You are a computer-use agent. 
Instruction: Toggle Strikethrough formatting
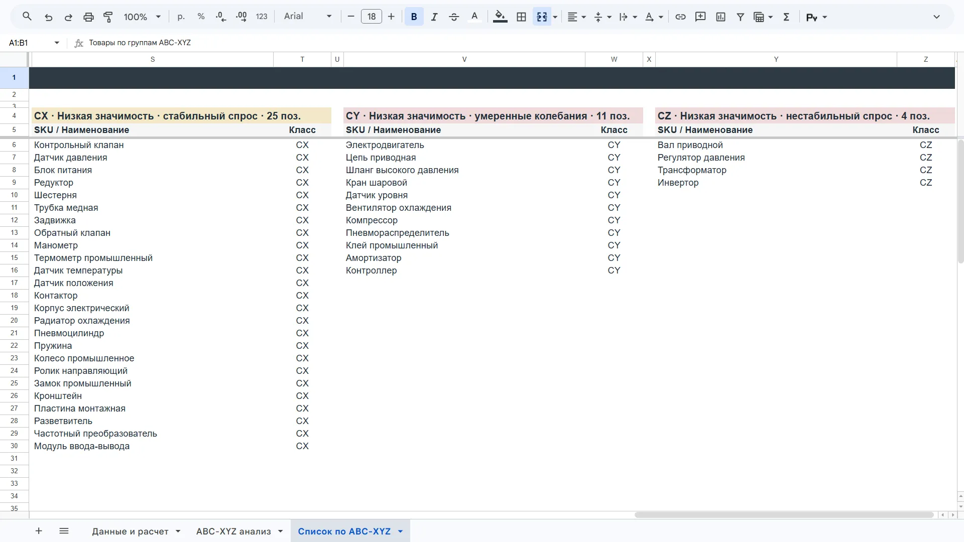454,17
